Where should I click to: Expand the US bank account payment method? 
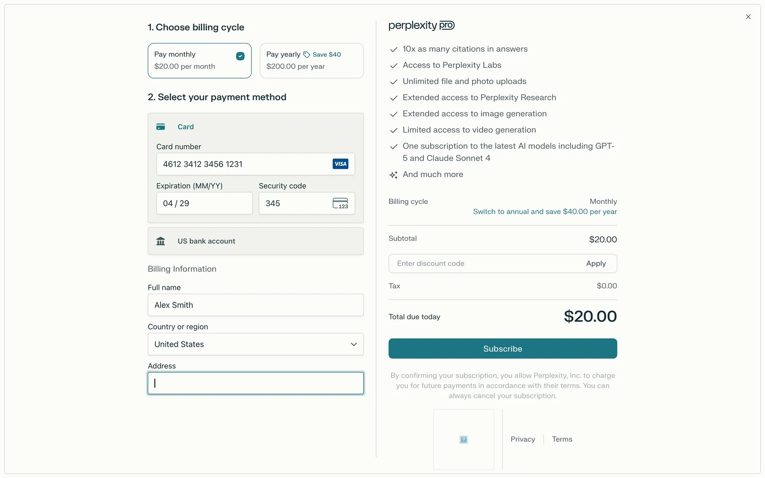[255, 241]
